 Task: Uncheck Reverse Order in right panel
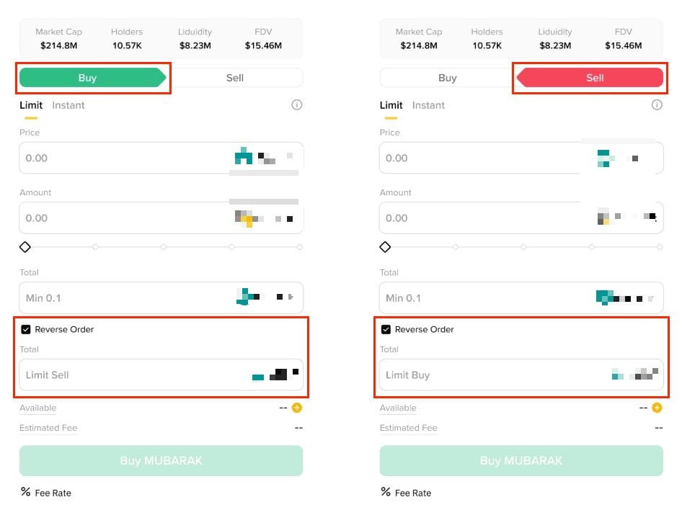386,329
